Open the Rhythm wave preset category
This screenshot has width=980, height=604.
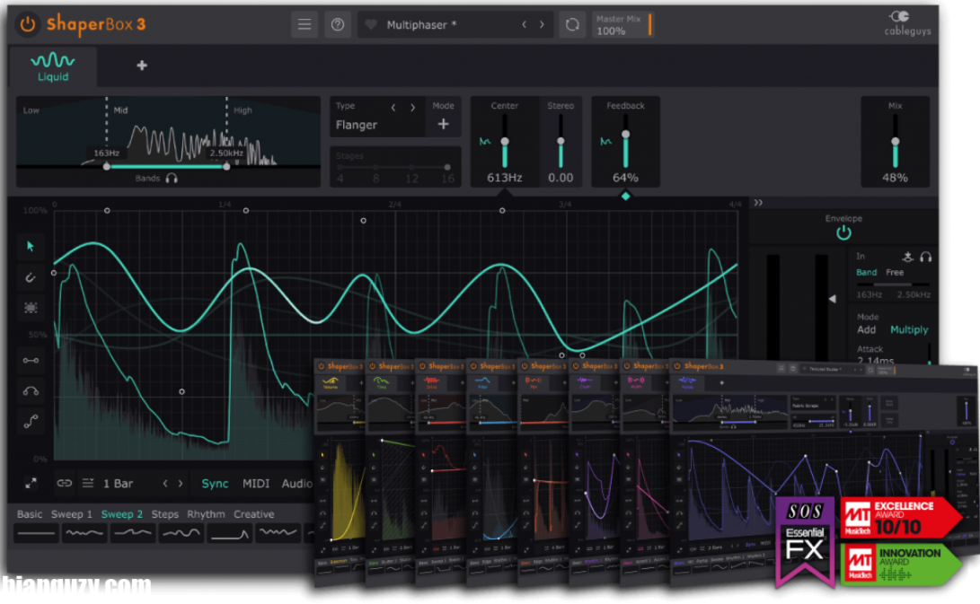[206, 514]
